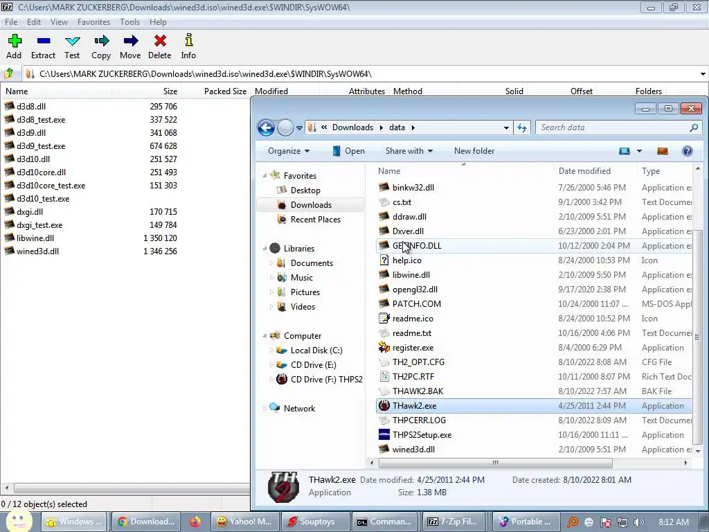Click the New folder button

[474, 151]
